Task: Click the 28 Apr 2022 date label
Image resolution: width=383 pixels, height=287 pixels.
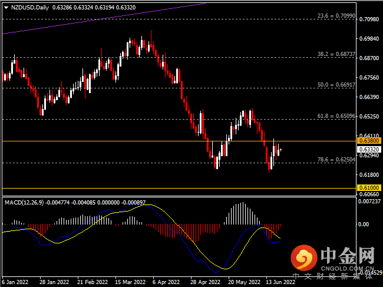Action: (206, 282)
